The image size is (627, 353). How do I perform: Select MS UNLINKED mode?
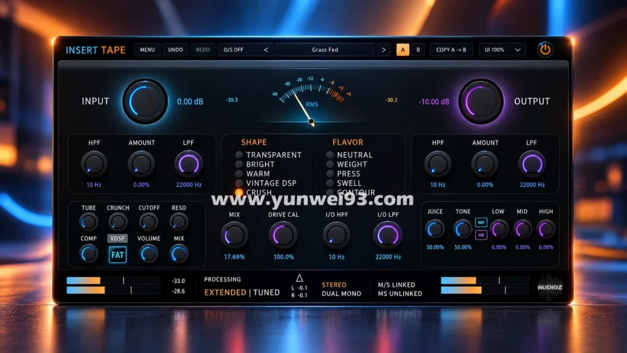pos(400,294)
